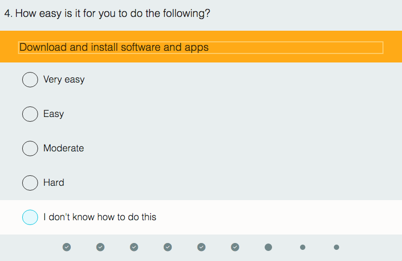
Task: Click the "I don't know how to do this" text
Action: 100,217
